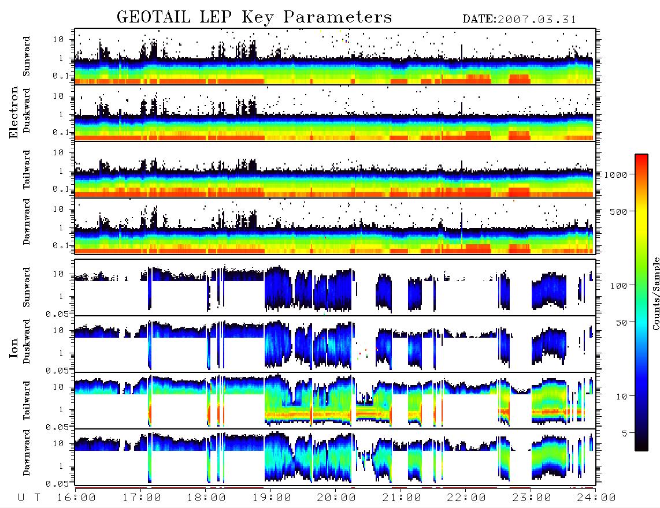The height and width of the screenshot is (508, 660).
Task: Click the "16:00" time axis tick
Action: 77,498
